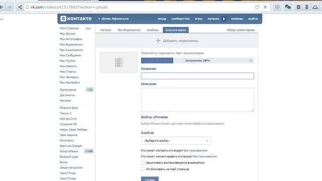The width and height of the screenshot is (322, 181).
Task: Open the Лайк-машина app link
Action: point(68,135)
